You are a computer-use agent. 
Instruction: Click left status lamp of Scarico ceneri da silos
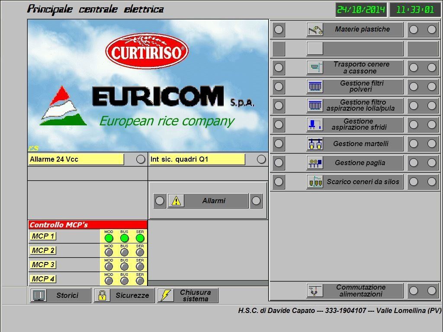279,182
